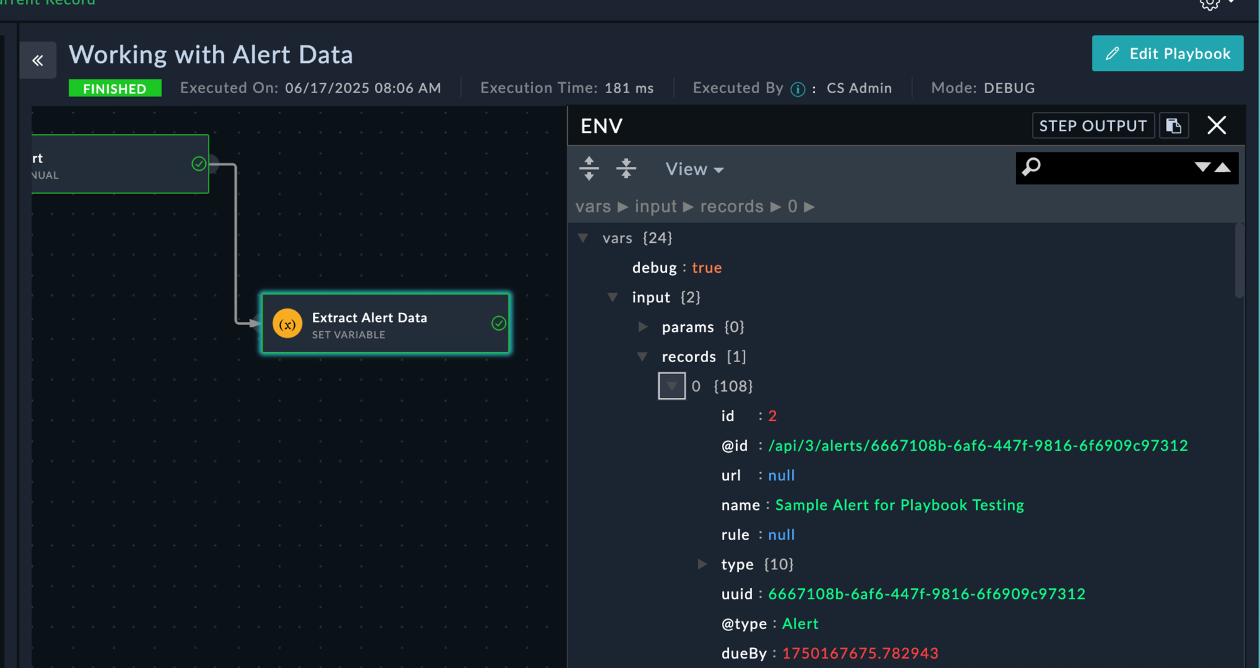Click the search magnifier icon

[1031, 167]
